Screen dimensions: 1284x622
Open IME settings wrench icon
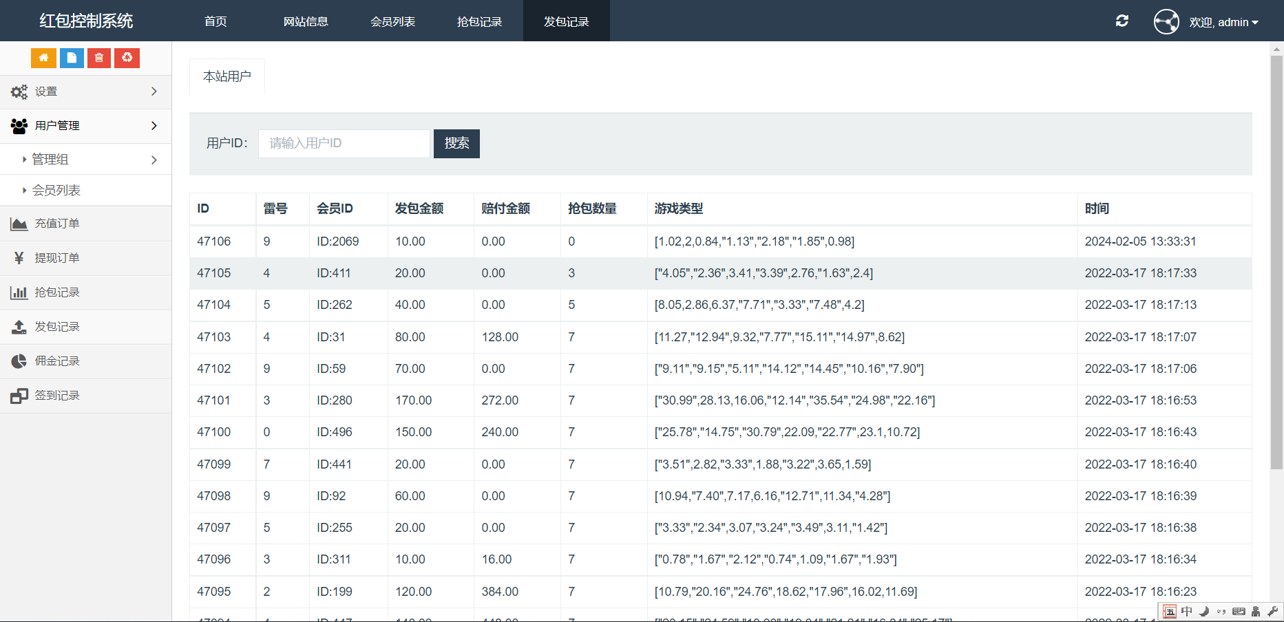click(1272, 612)
